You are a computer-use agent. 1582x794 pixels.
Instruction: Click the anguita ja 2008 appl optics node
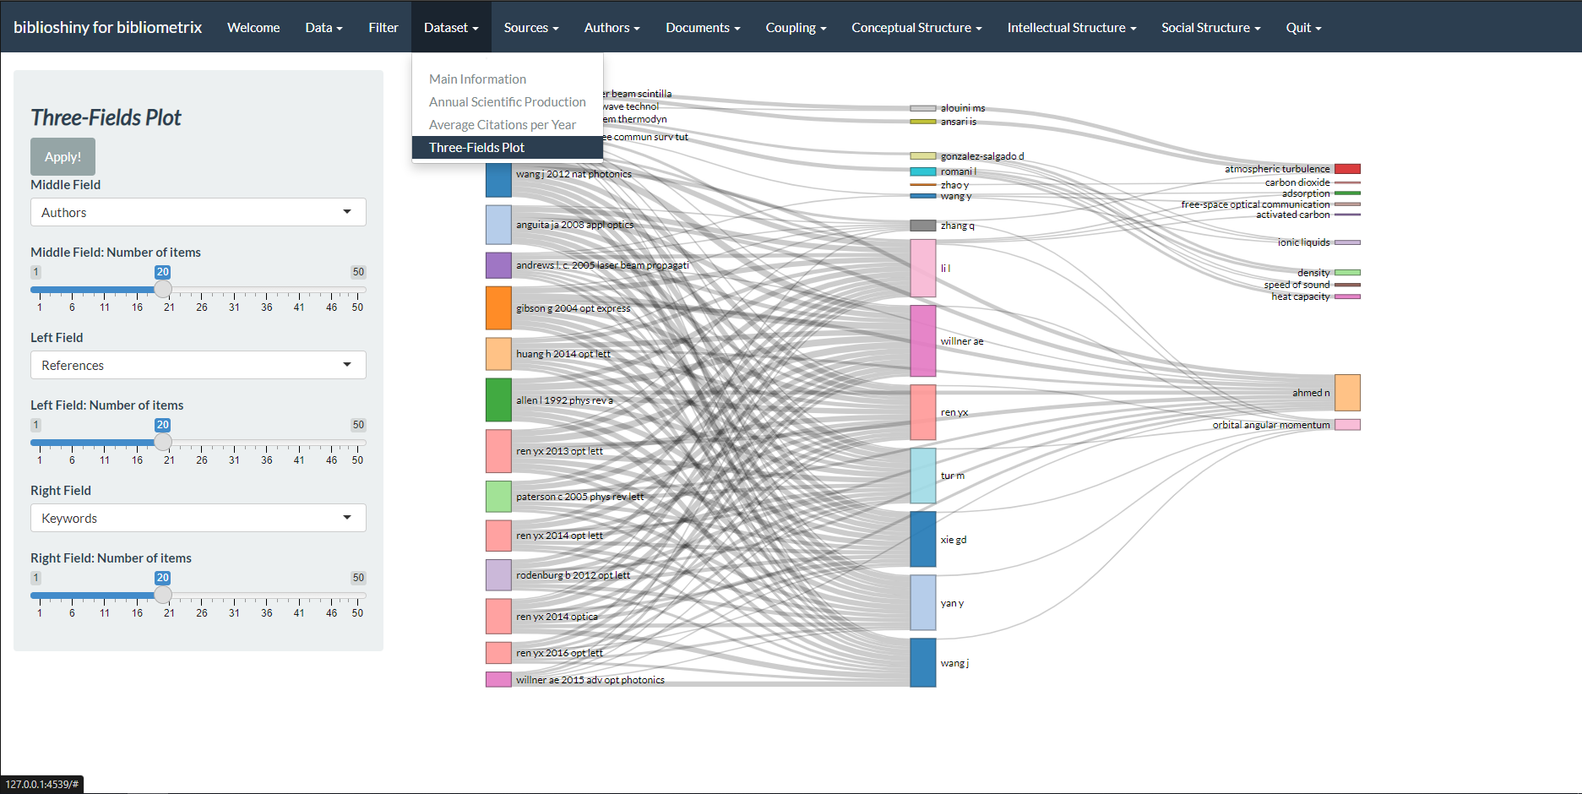pos(498,225)
